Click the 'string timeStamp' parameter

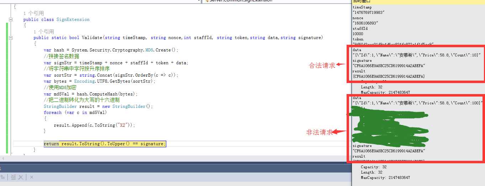(x=125, y=38)
